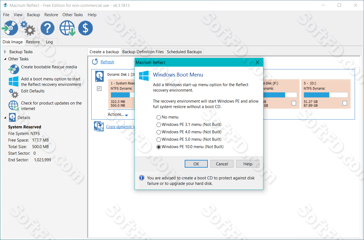Select the Backup Definition Files tab
The width and height of the screenshot is (364, 240).
[x=143, y=52]
